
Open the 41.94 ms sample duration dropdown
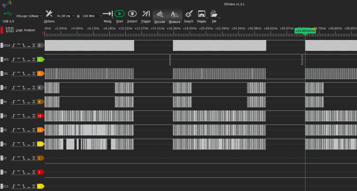coord(66,16)
